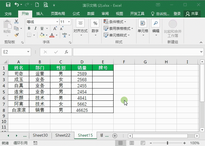
Task: Click the Select All corner triangle
Action: [5, 62]
